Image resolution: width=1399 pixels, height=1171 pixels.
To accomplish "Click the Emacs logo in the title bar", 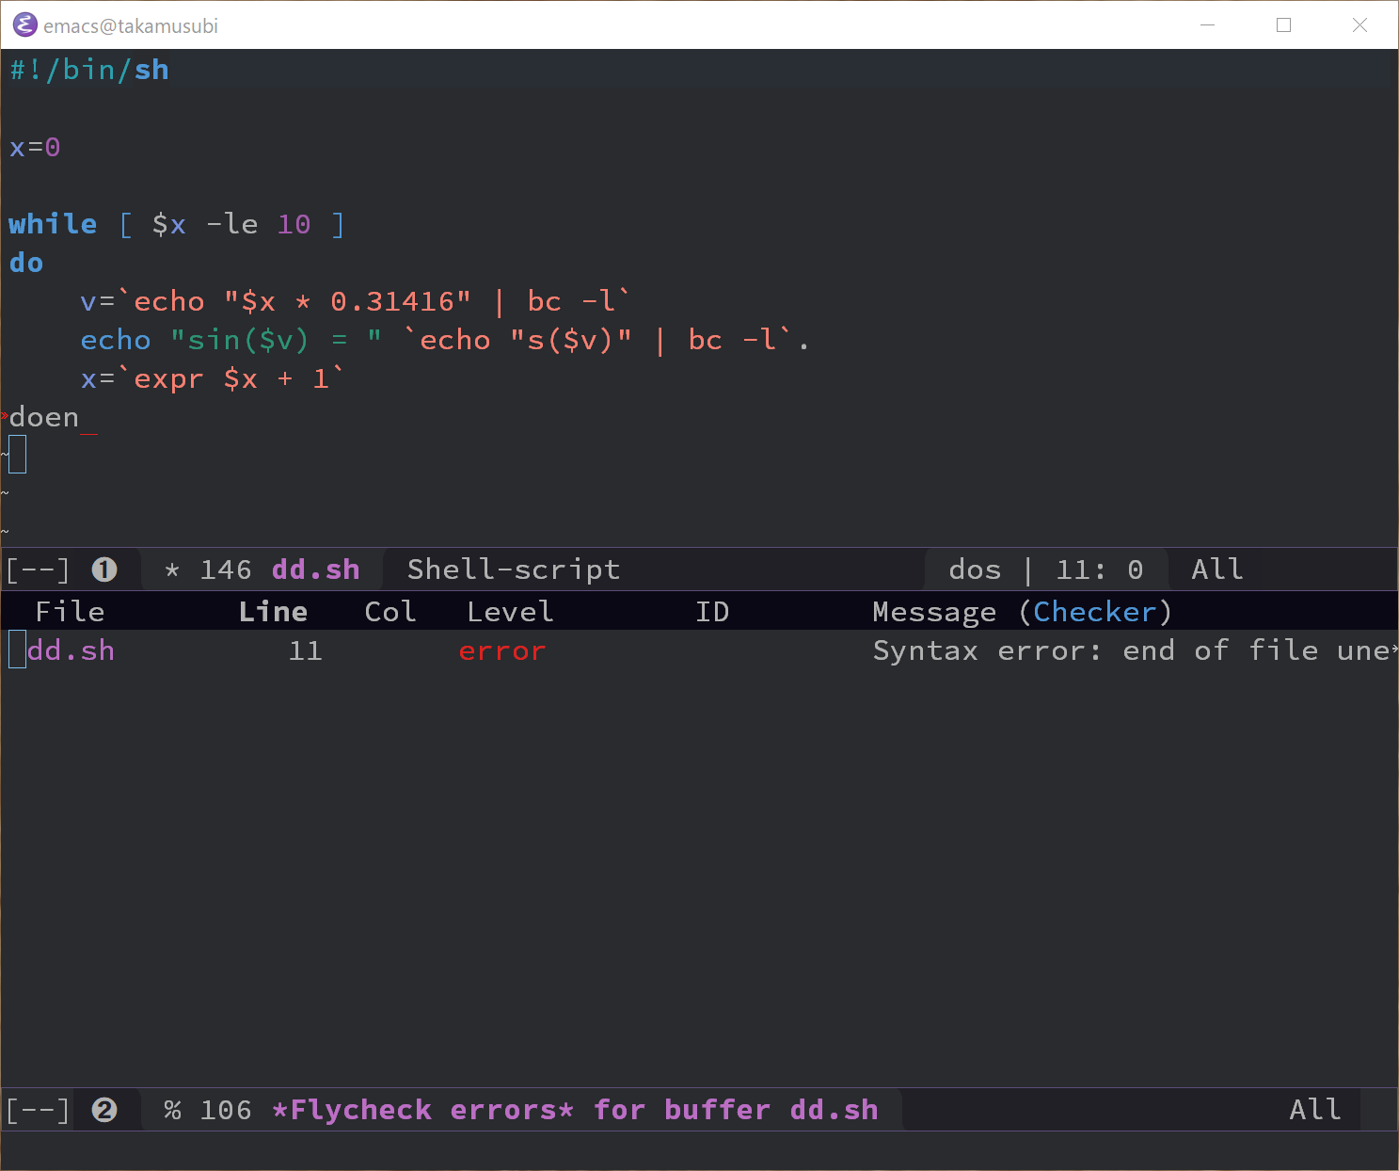I will click(24, 25).
